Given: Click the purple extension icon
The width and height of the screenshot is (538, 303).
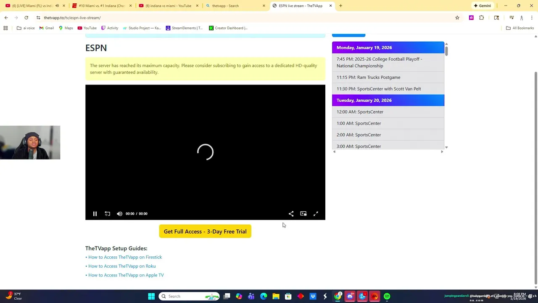Looking at the screenshot, I should click(471, 18).
